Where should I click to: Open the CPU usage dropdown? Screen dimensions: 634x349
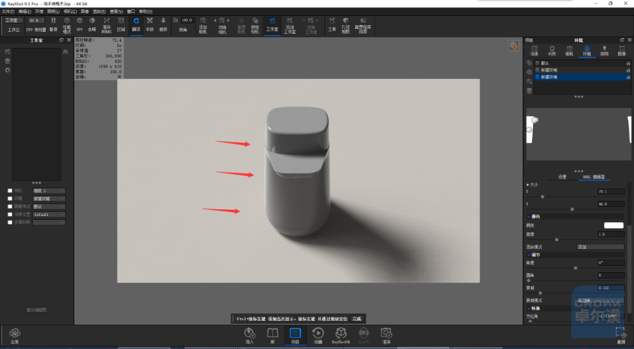(36, 20)
